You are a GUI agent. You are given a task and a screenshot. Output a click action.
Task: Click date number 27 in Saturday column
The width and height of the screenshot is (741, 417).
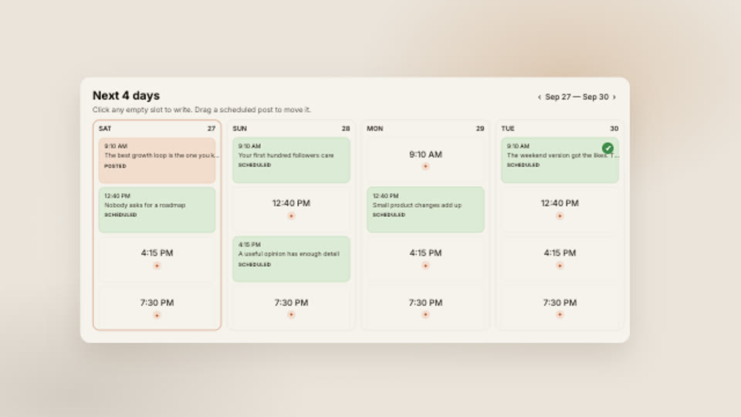211,129
